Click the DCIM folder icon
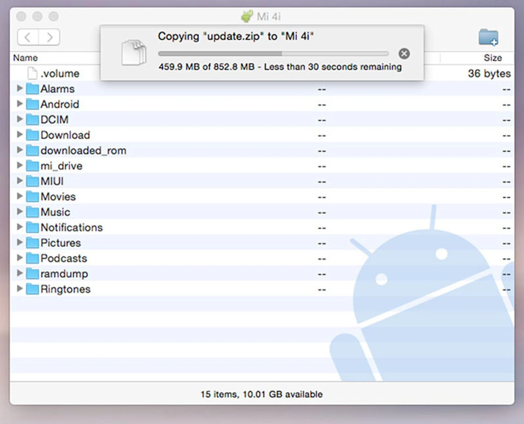This screenshot has width=524, height=424. point(32,120)
